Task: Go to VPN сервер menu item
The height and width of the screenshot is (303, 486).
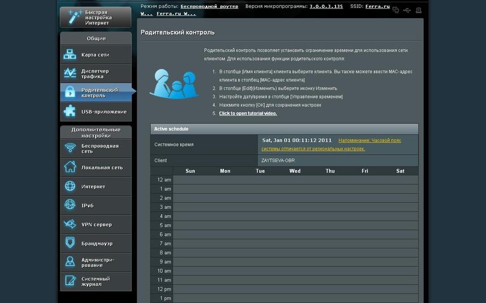Action: pyautogui.click(x=96, y=224)
